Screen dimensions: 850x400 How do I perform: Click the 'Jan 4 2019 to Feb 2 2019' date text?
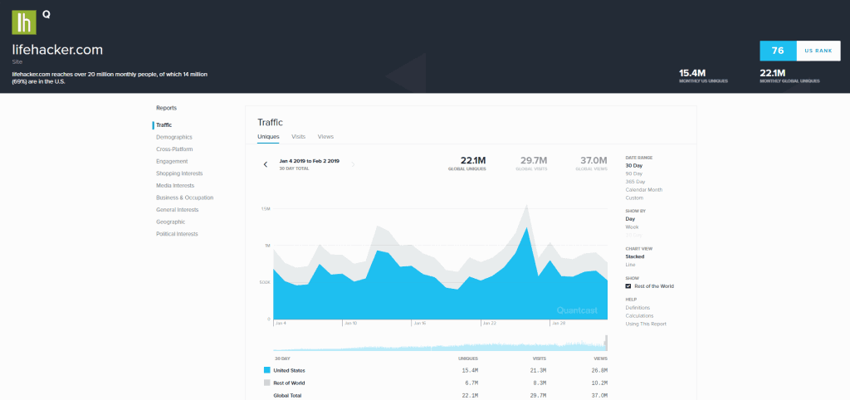[x=309, y=161]
